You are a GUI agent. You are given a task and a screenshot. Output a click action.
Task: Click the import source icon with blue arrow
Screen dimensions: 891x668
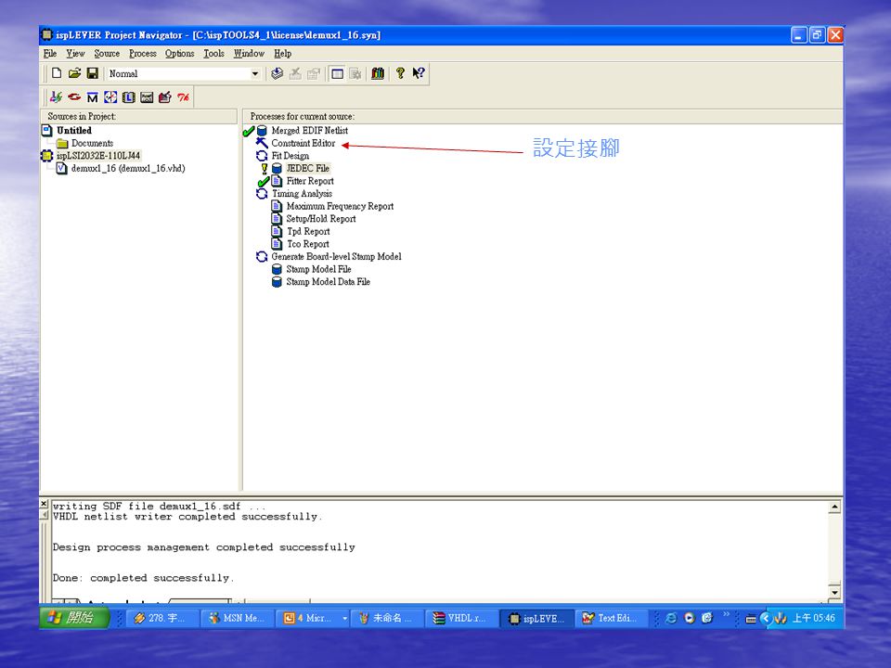(278, 73)
